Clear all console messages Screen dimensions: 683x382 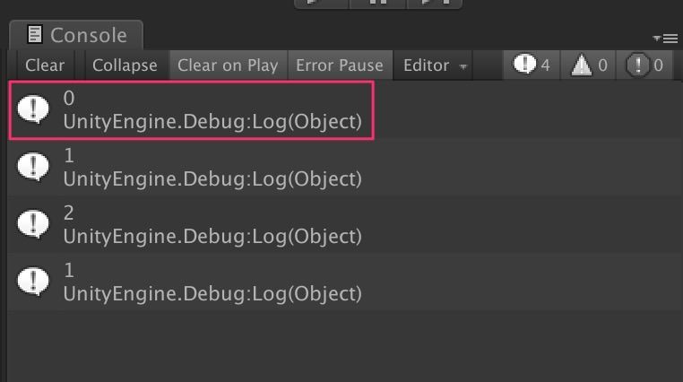(x=45, y=65)
